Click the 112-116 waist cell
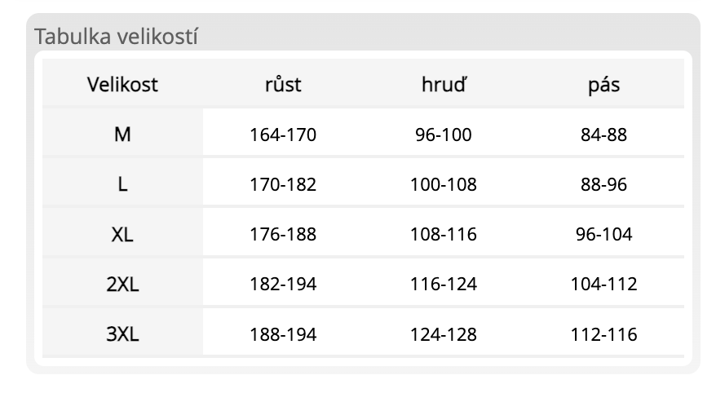Viewport: 716px width, 393px height. click(603, 334)
